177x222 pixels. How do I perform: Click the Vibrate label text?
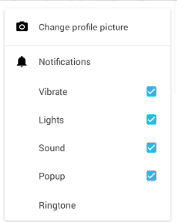point(53,92)
